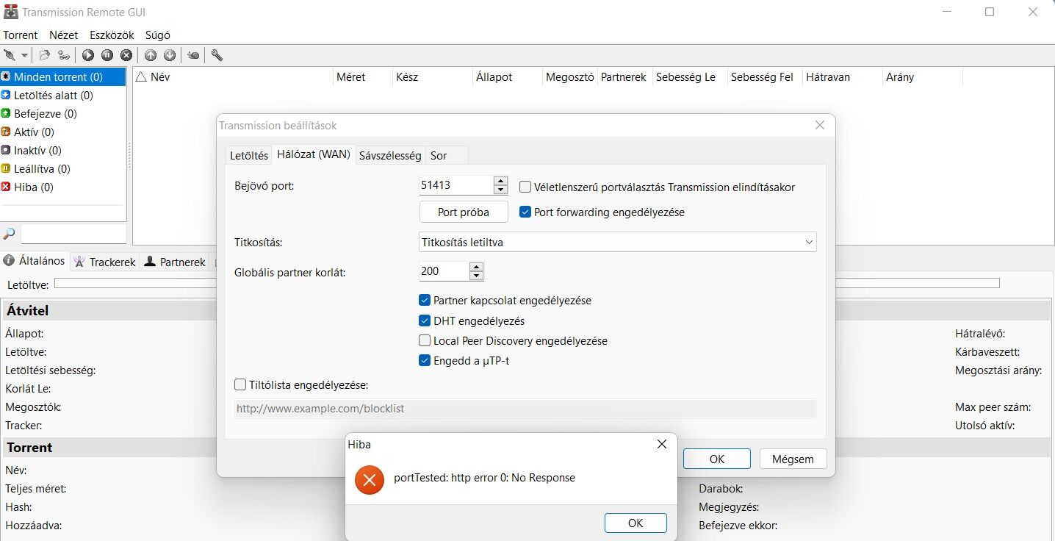Click the move down queue arrow icon
Viewport: 1055px width, 541px height.
[170, 55]
